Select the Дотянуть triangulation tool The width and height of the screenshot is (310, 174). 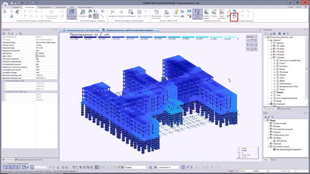[113, 14]
